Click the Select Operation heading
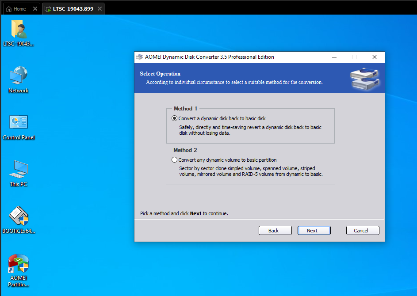 [160, 74]
